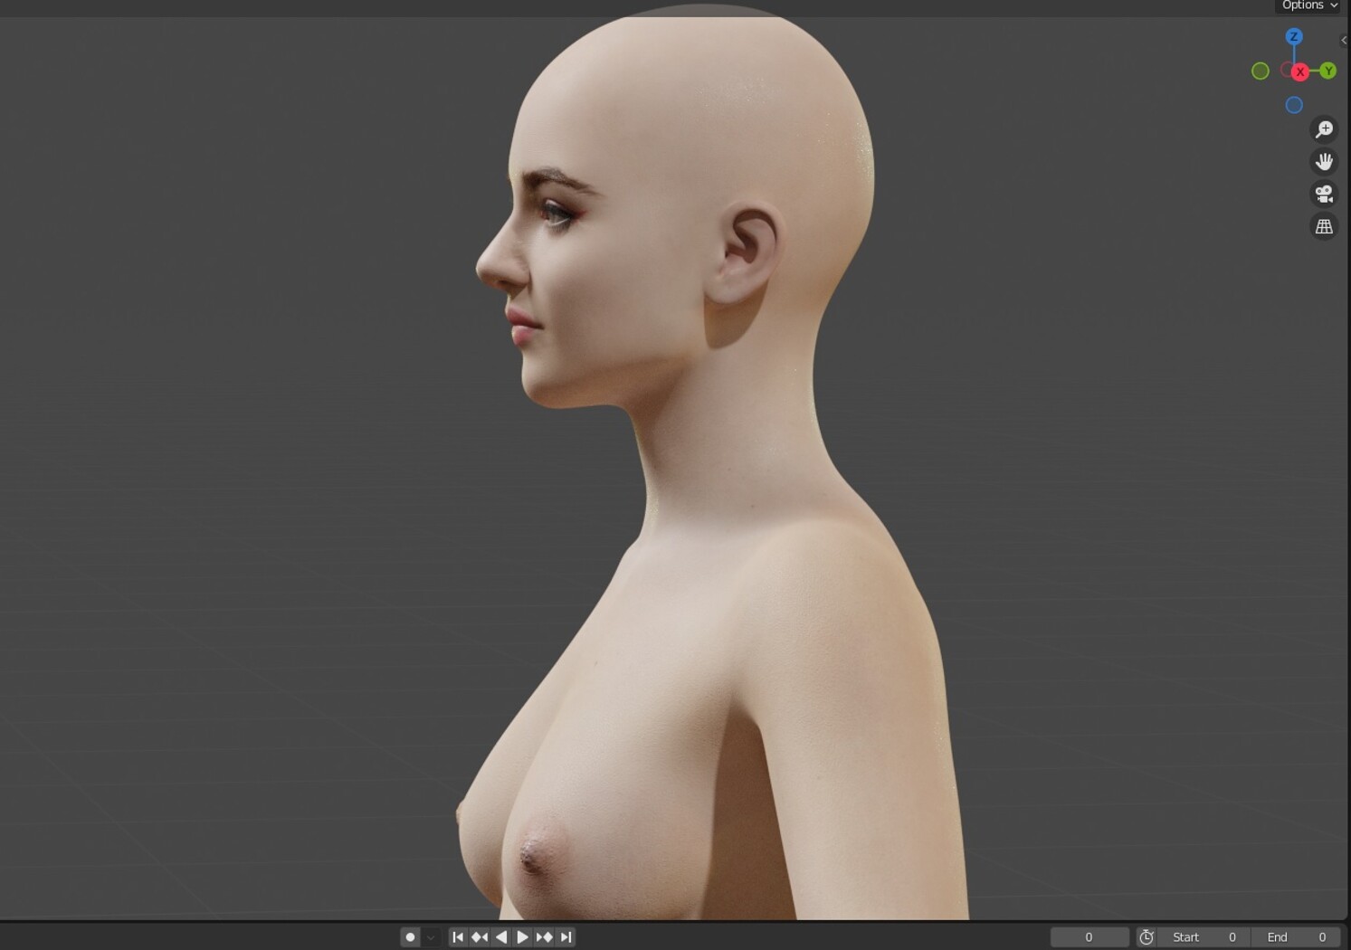Toggle auto keying record dot
Image resolution: width=1351 pixels, height=950 pixels.
(410, 937)
